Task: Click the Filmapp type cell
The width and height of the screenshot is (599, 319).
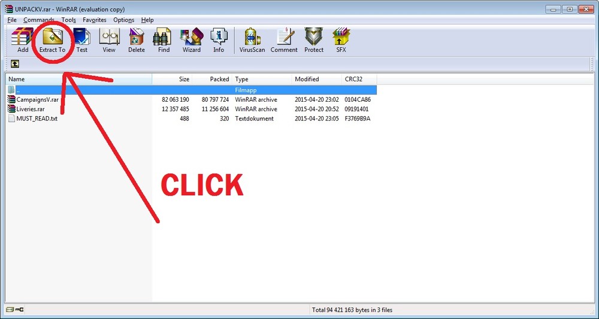Action: pos(246,90)
